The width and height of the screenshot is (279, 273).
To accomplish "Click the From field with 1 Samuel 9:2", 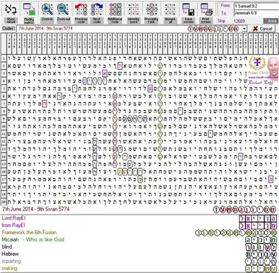I will (x=256, y=6).
